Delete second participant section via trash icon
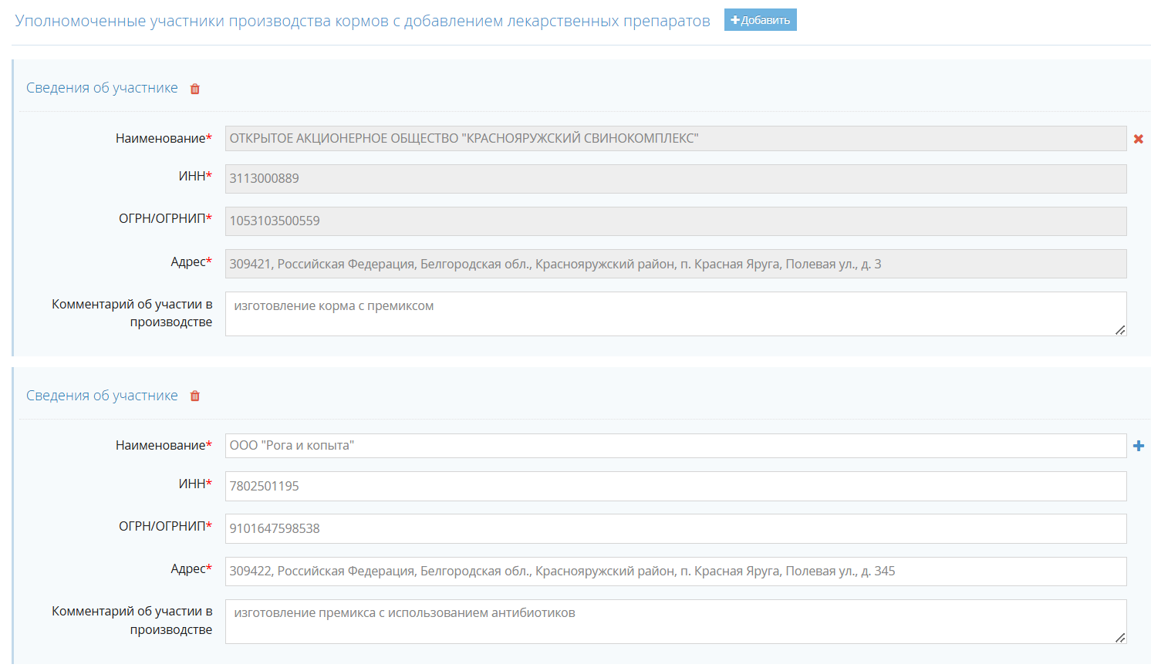 pyautogui.click(x=195, y=396)
